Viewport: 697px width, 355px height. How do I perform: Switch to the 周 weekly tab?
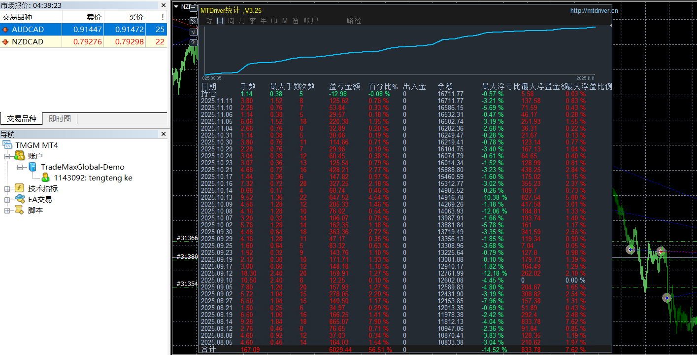231,21
